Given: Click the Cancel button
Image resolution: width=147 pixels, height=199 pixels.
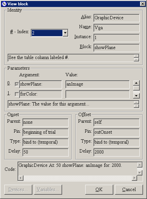Looking at the screenshot, I should click(x=129, y=189).
